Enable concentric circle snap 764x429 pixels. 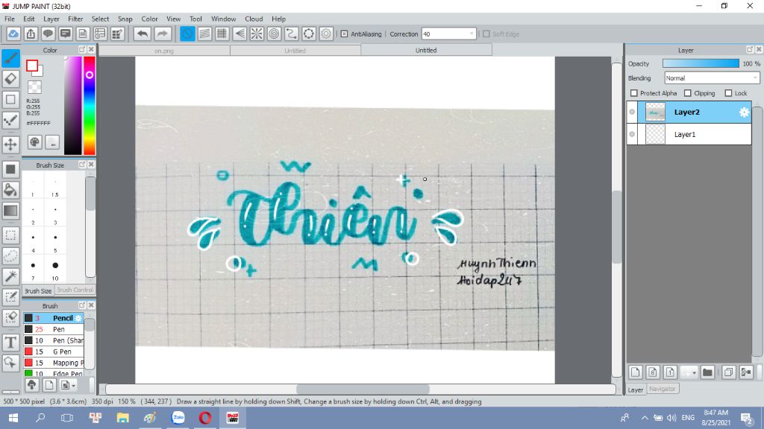point(274,34)
